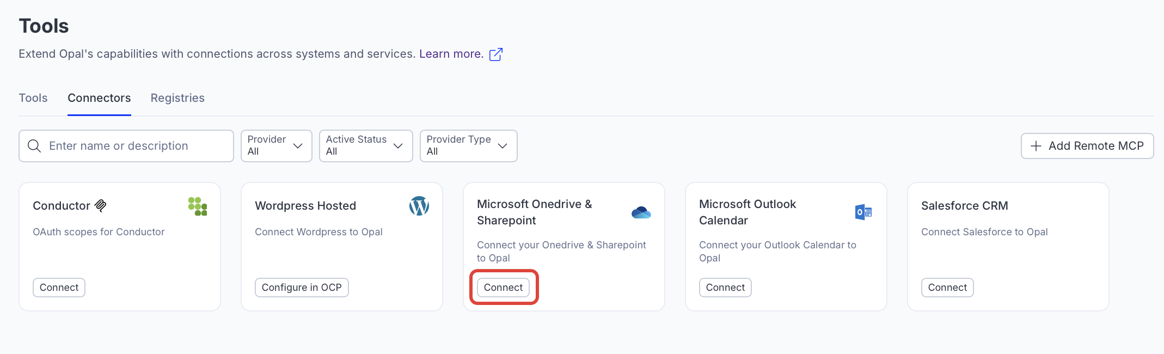Click the WordPress logo icon
This screenshot has width=1164, height=354.
[x=419, y=206]
